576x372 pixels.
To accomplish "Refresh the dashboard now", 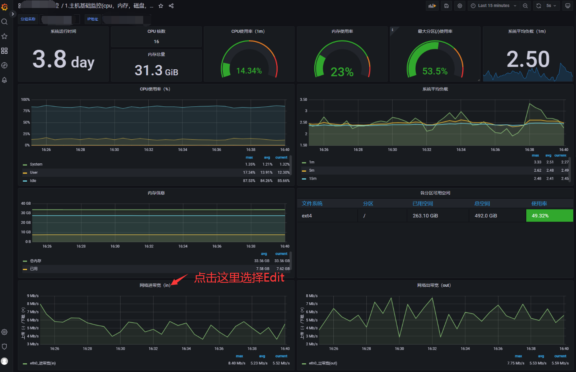I will click(x=539, y=6).
